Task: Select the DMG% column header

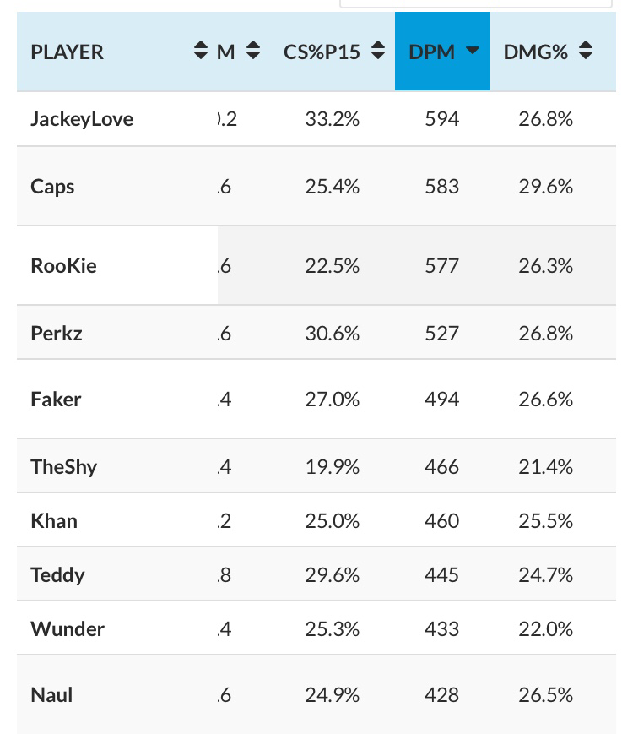Action: coord(536,52)
